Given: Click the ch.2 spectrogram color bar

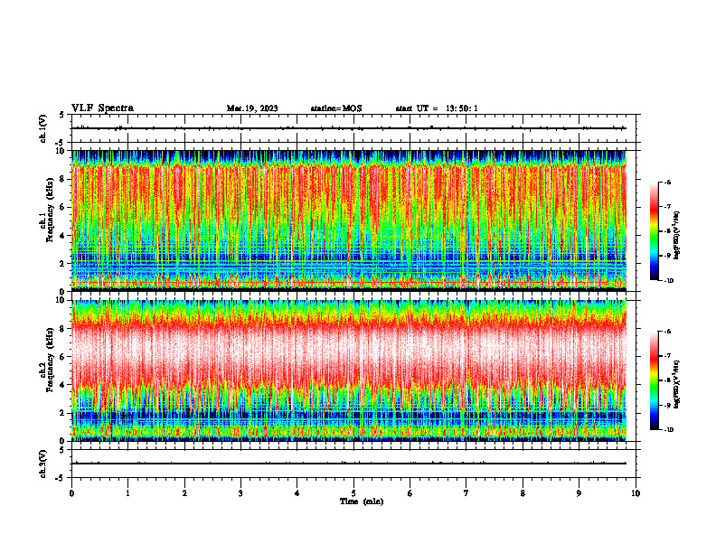Looking at the screenshot, I should (654, 380).
